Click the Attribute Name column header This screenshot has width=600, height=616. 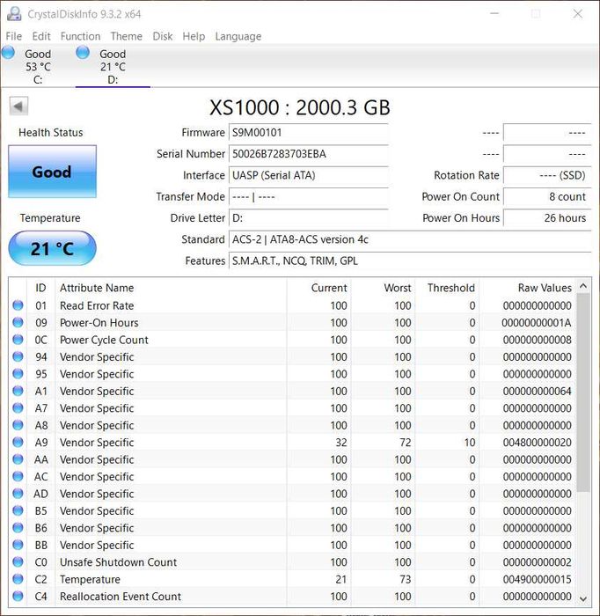[171, 288]
